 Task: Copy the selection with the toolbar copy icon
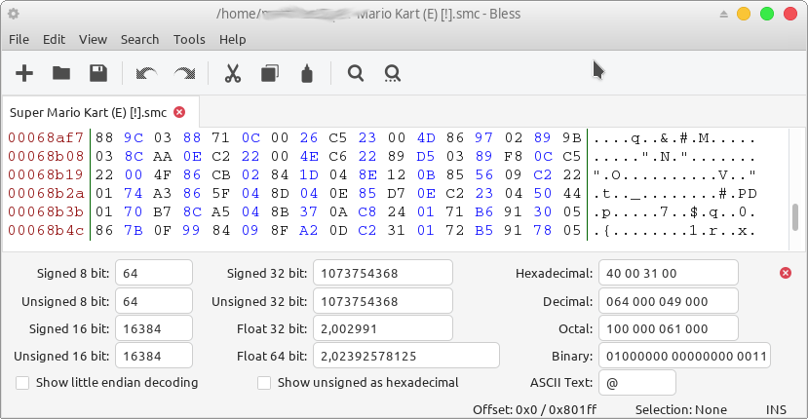click(270, 73)
